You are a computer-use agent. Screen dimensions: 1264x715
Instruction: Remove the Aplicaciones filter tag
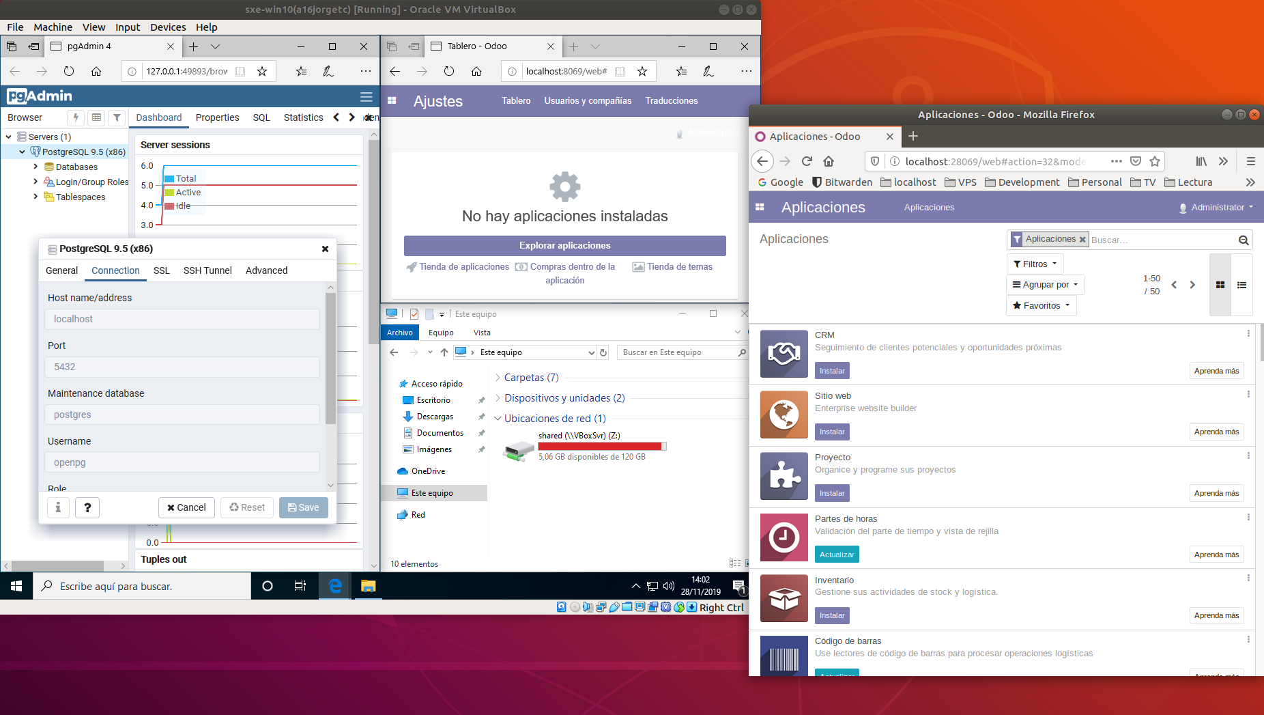1082,239
